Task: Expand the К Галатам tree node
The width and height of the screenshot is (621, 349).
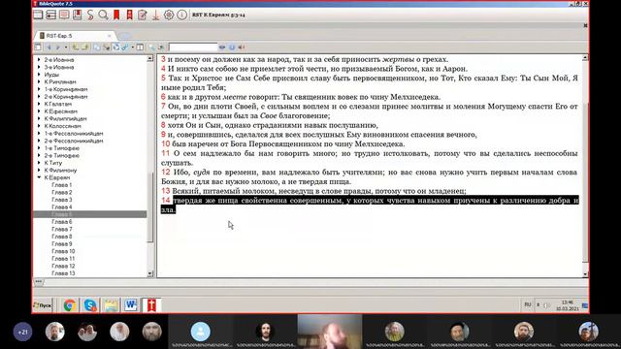Action: coord(39,104)
